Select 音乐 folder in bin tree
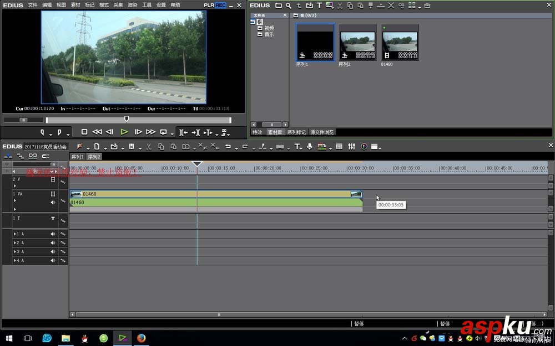The width and height of the screenshot is (555, 346). (269, 34)
